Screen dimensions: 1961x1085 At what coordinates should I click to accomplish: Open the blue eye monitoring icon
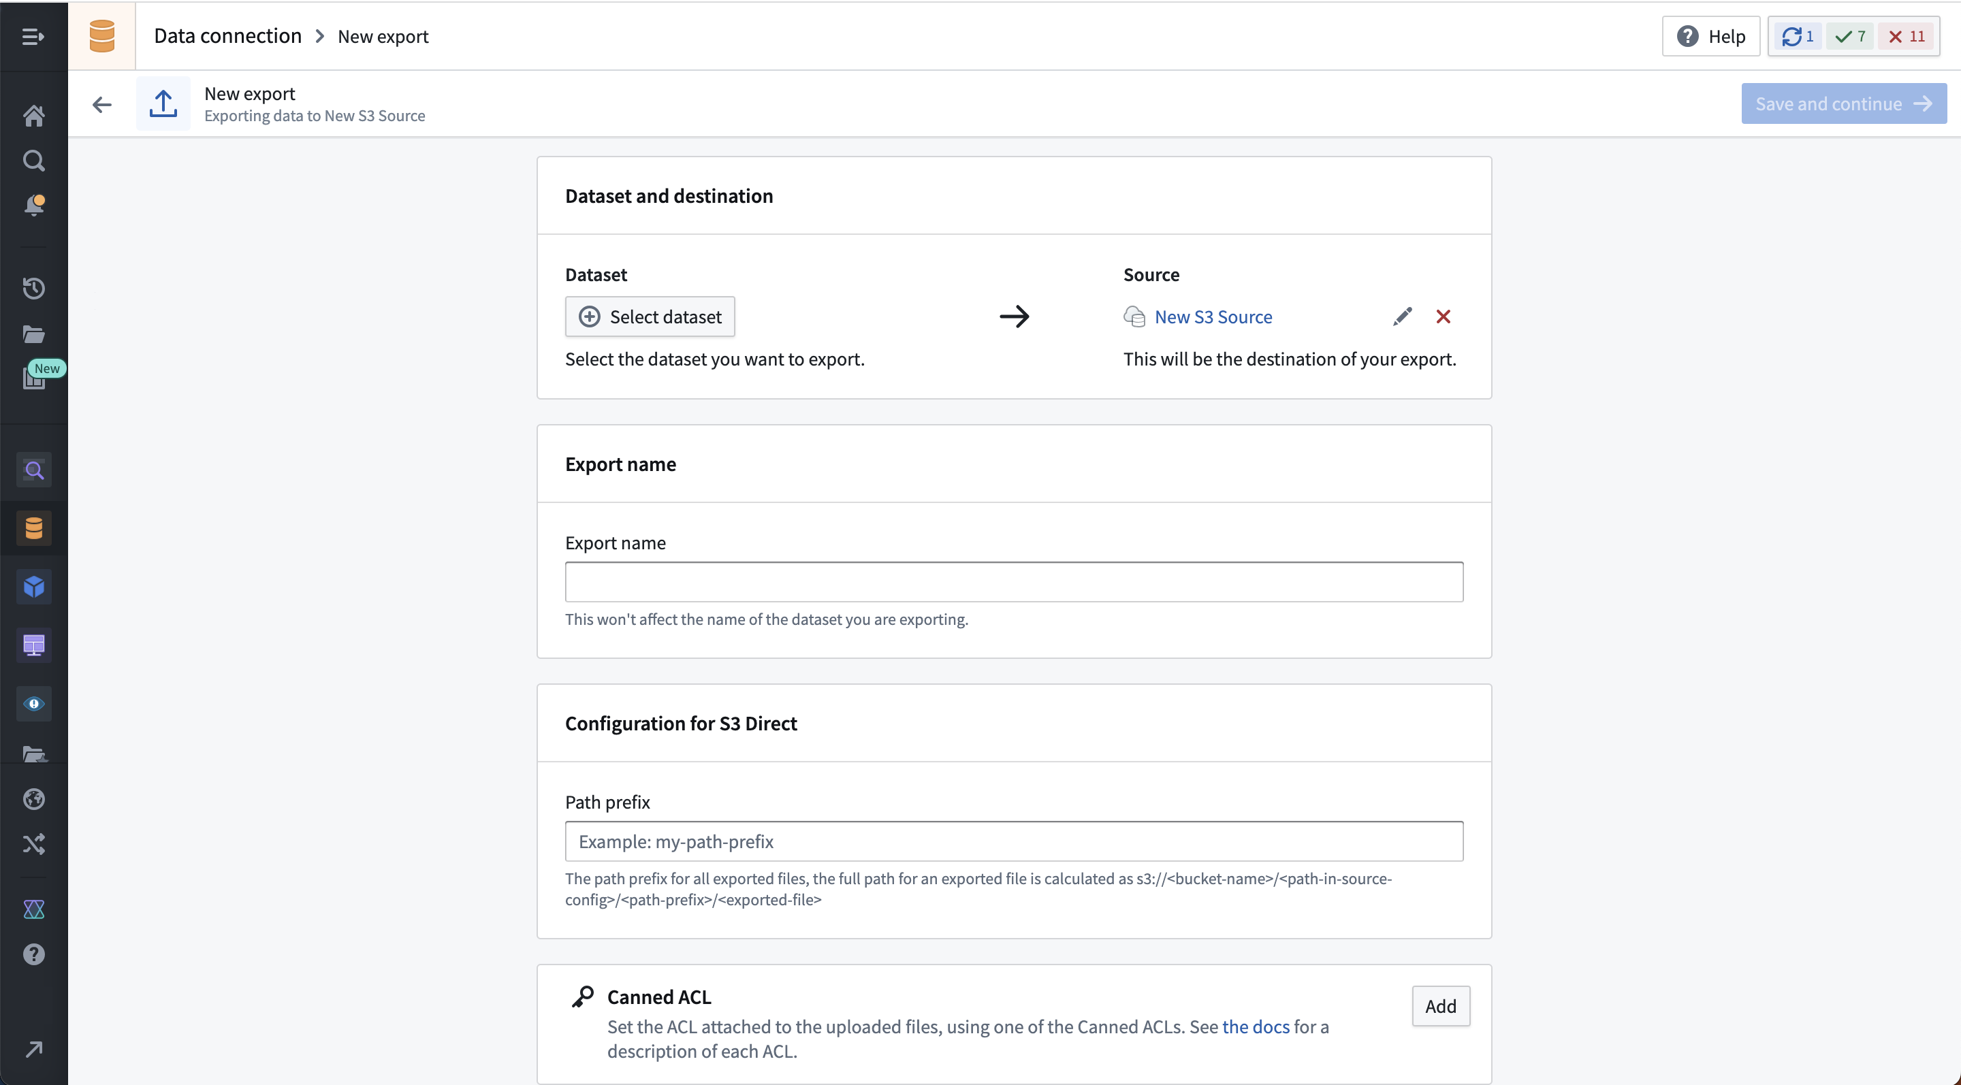tap(33, 704)
